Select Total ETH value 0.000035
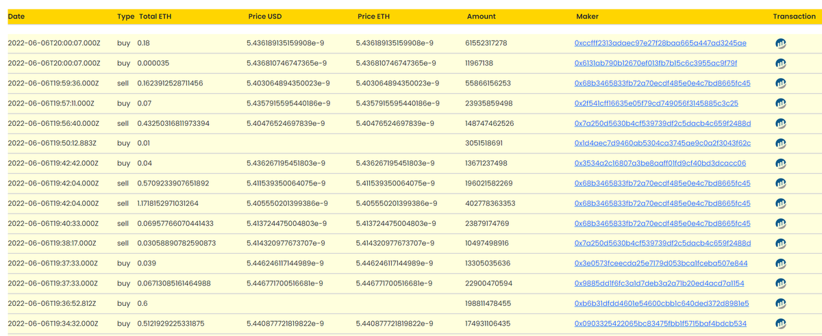The height and width of the screenshot is (336, 822). [153, 63]
